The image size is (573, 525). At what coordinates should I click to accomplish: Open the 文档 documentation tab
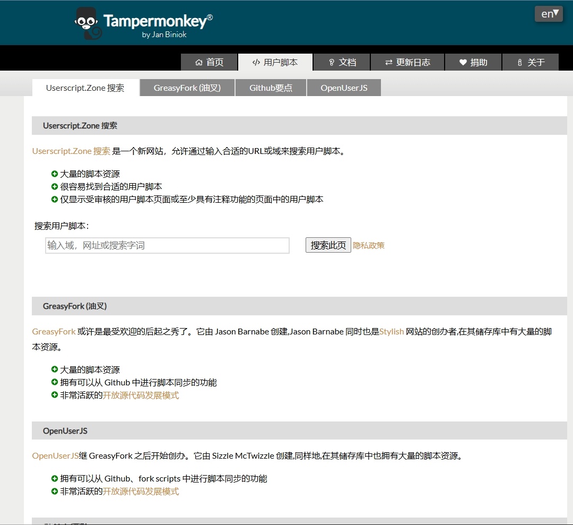(x=342, y=62)
